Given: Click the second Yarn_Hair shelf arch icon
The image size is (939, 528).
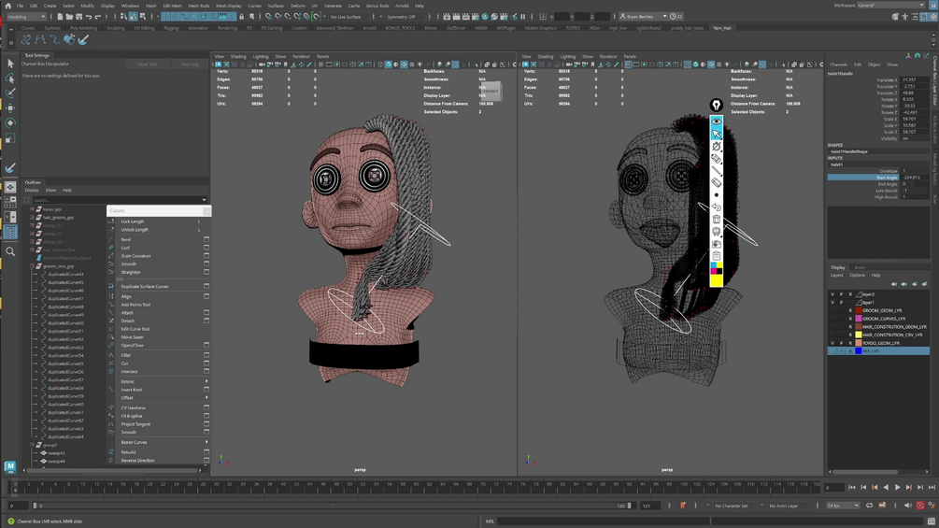Looking at the screenshot, I should [x=40, y=40].
